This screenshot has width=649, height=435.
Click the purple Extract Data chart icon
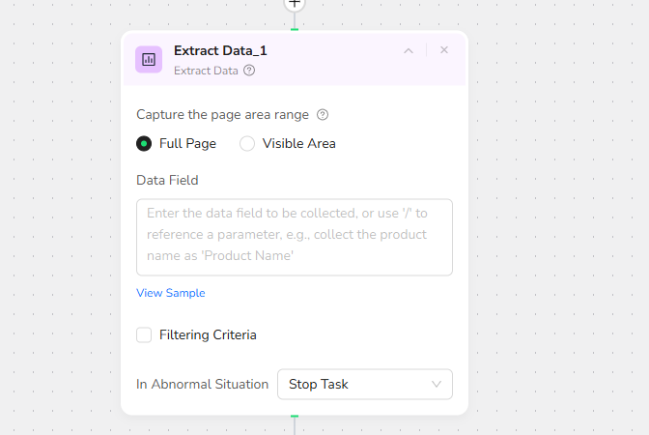(x=149, y=59)
